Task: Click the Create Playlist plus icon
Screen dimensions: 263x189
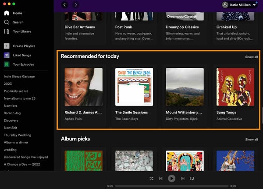Action: click(7, 46)
